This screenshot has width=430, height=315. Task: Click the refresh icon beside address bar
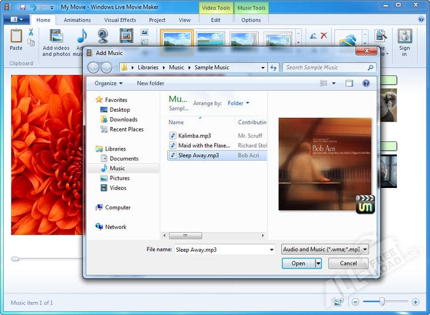[x=273, y=68]
